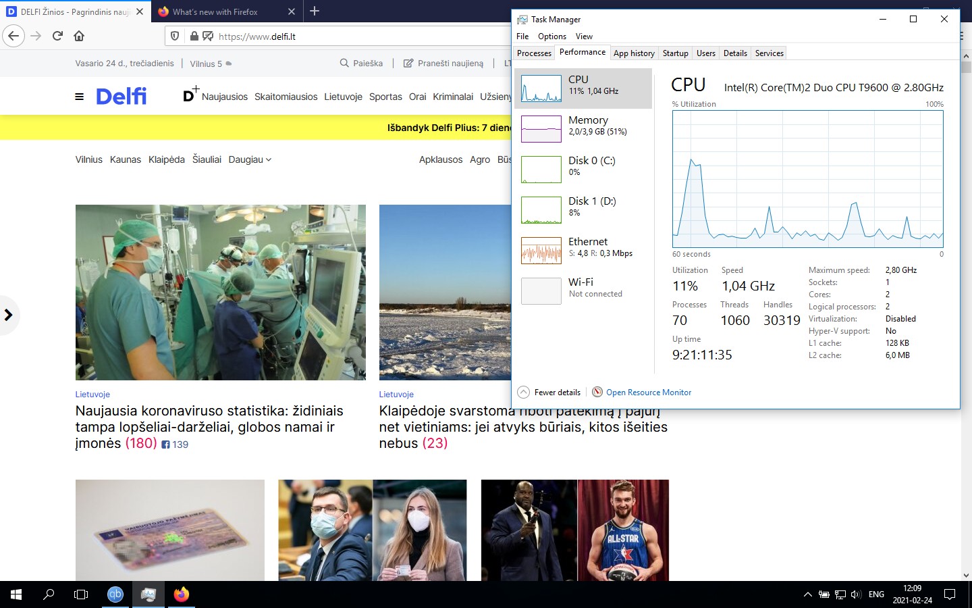Open Resource Monitor link
Viewport: 972px width, 608px height.
coord(642,392)
